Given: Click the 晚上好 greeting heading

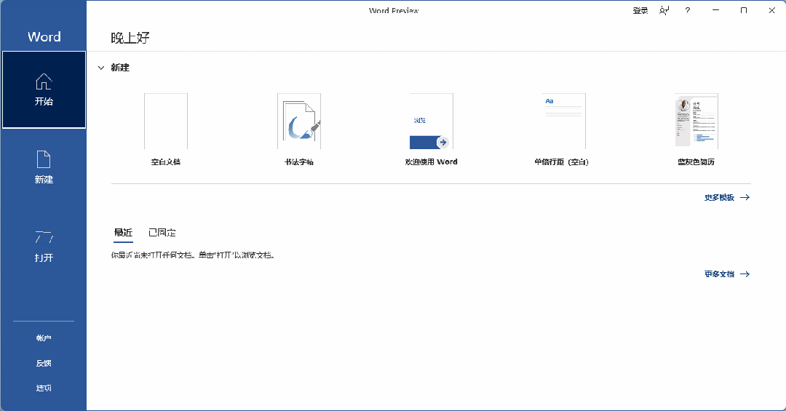Looking at the screenshot, I should coord(130,38).
